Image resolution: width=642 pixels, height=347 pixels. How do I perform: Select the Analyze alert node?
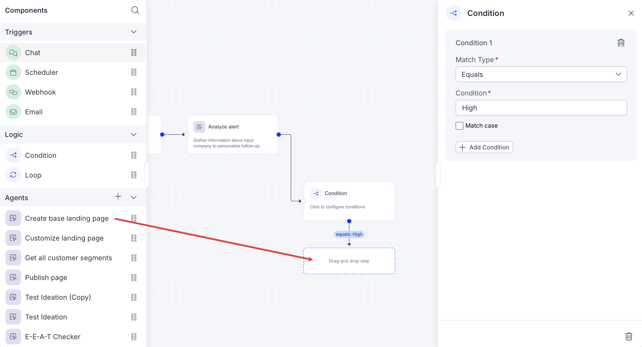pyautogui.click(x=233, y=134)
